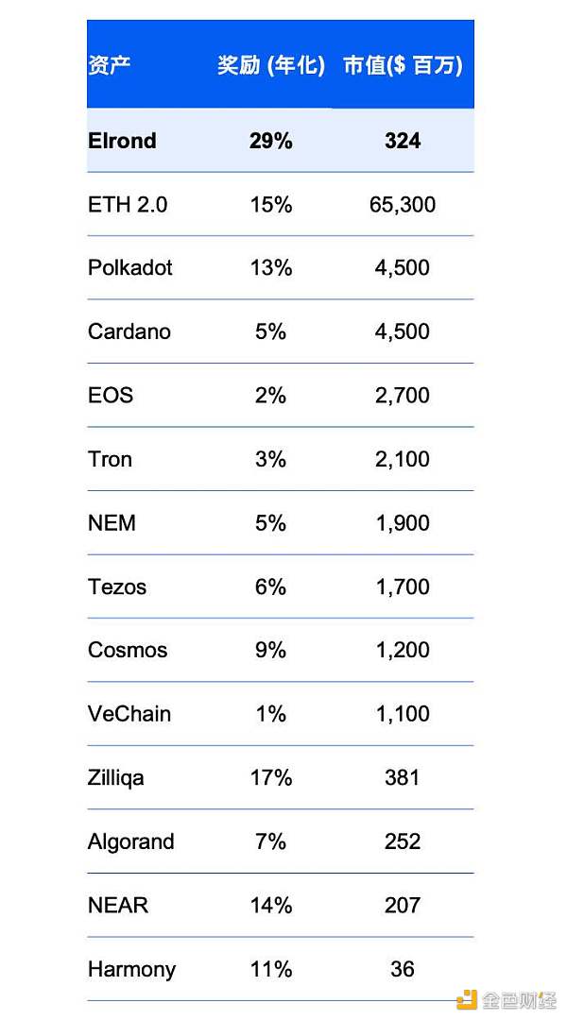
Task: Click Cosmos's 9% reward value
Action: click(271, 650)
